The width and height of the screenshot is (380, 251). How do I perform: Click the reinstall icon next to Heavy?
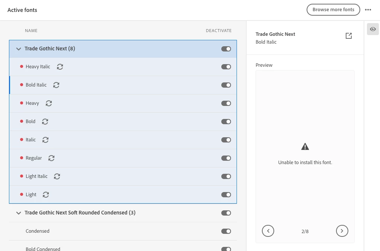(49, 103)
